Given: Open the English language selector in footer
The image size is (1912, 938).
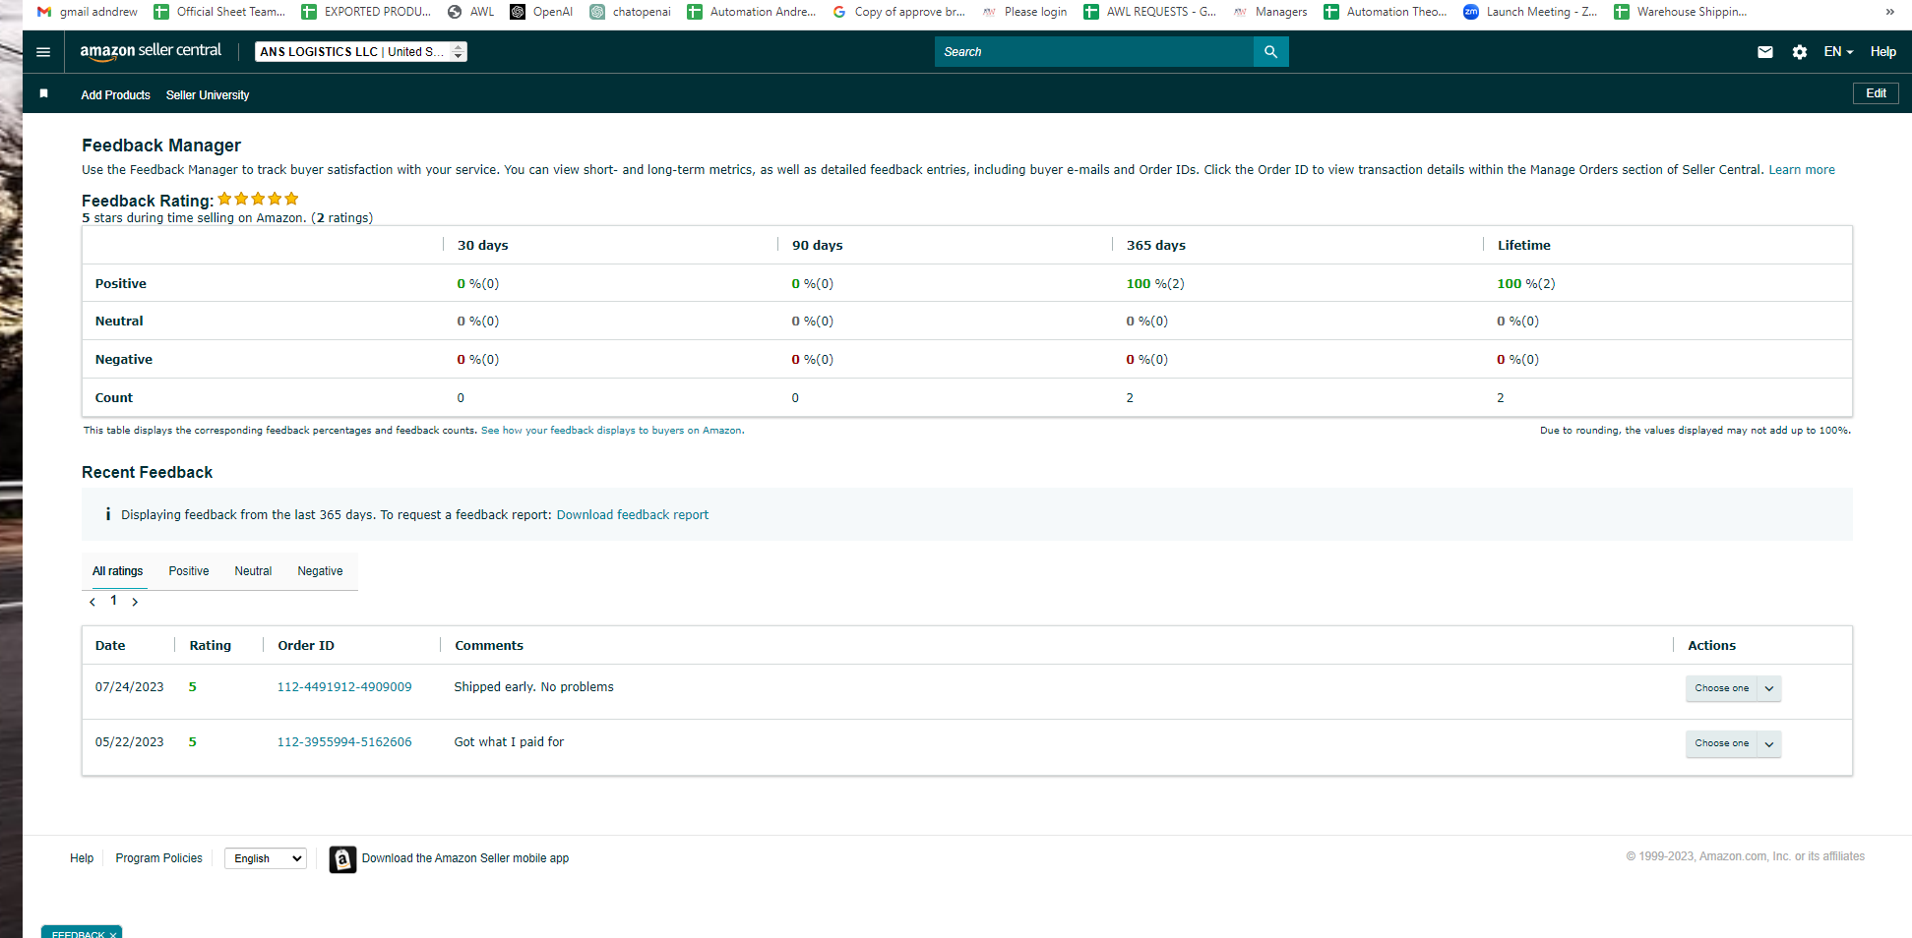Looking at the screenshot, I should (266, 858).
